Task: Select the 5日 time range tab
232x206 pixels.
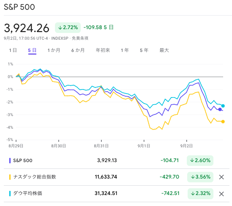Action: click(32, 50)
